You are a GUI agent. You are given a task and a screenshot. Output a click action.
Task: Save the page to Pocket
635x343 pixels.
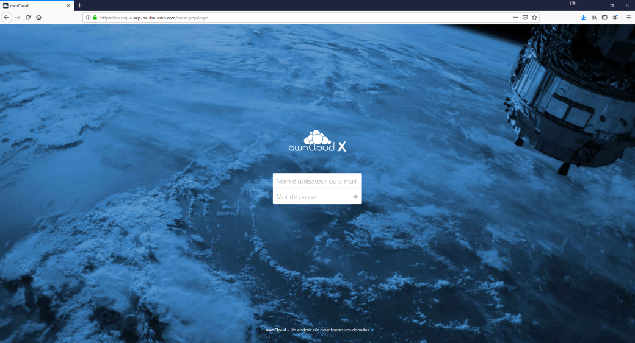525,18
